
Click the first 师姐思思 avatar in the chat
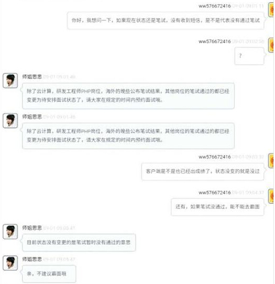(10, 81)
